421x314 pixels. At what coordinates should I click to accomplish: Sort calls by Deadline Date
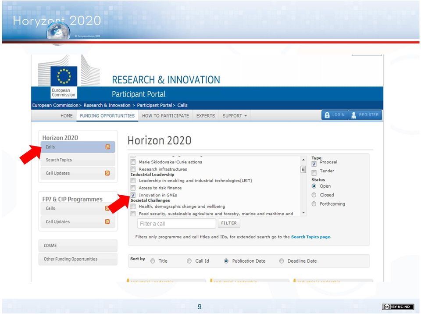point(282,261)
